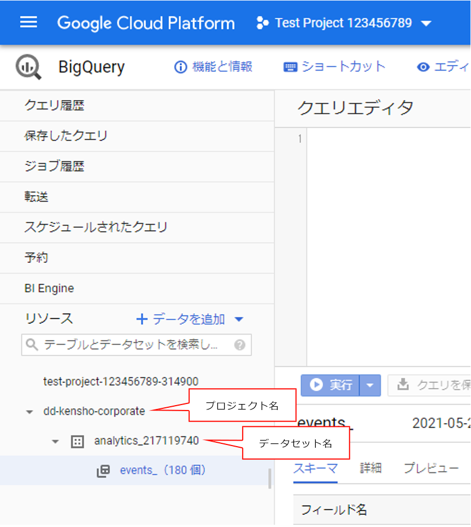Click the events_ table icon
The height and width of the screenshot is (527, 471).
click(x=103, y=471)
